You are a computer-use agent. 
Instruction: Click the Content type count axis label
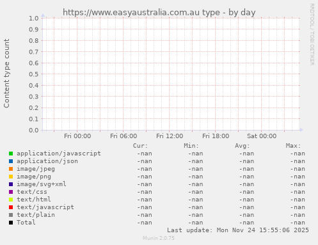(x=6, y=74)
